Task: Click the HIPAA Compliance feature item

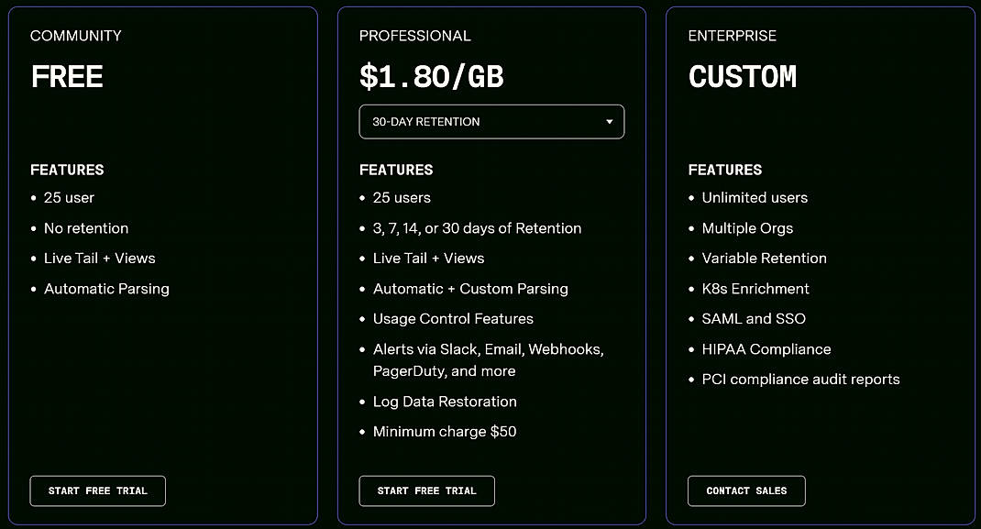Action: (x=766, y=349)
